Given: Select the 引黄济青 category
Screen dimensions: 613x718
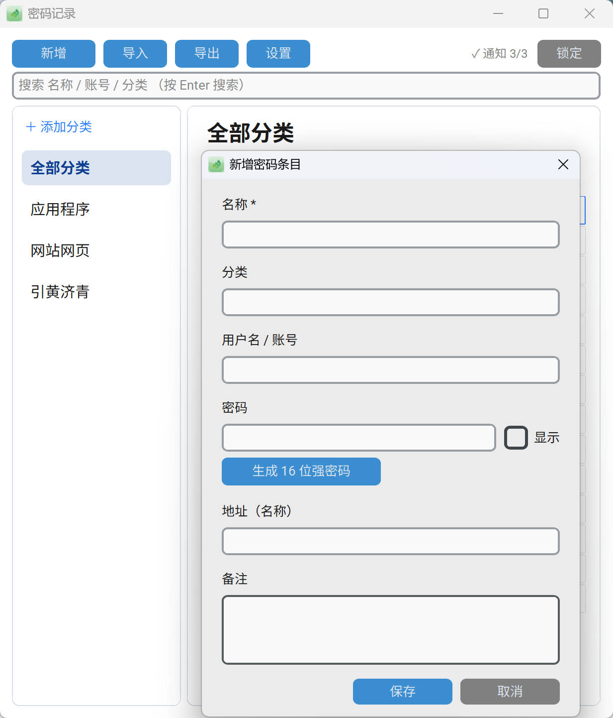Looking at the screenshot, I should click(x=96, y=292).
